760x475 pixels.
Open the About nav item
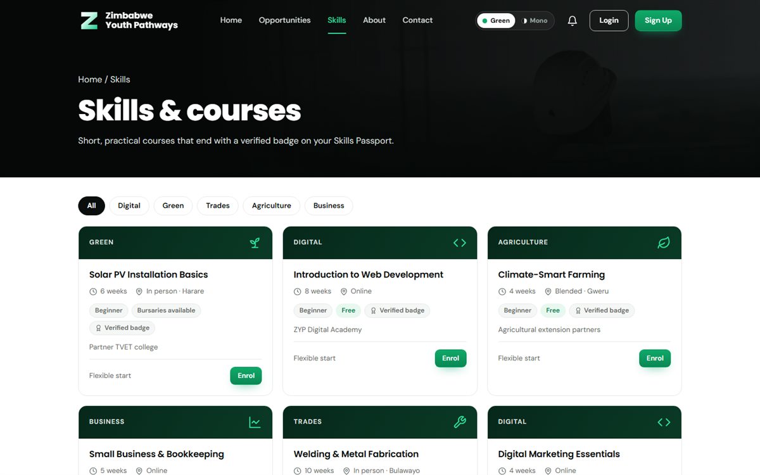tap(374, 20)
